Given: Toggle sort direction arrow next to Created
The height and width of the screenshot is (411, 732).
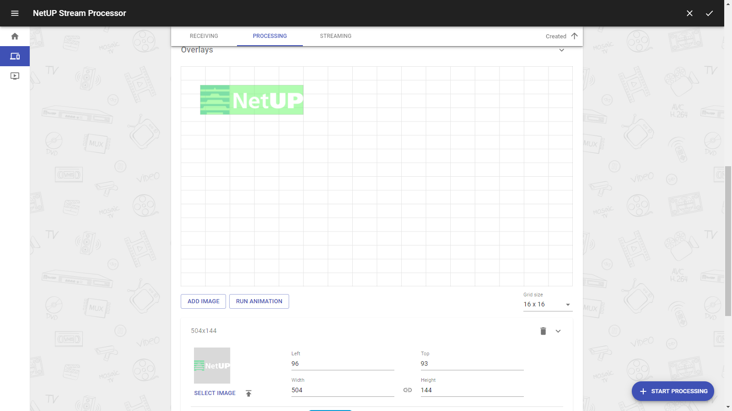Looking at the screenshot, I should (x=575, y=36).
